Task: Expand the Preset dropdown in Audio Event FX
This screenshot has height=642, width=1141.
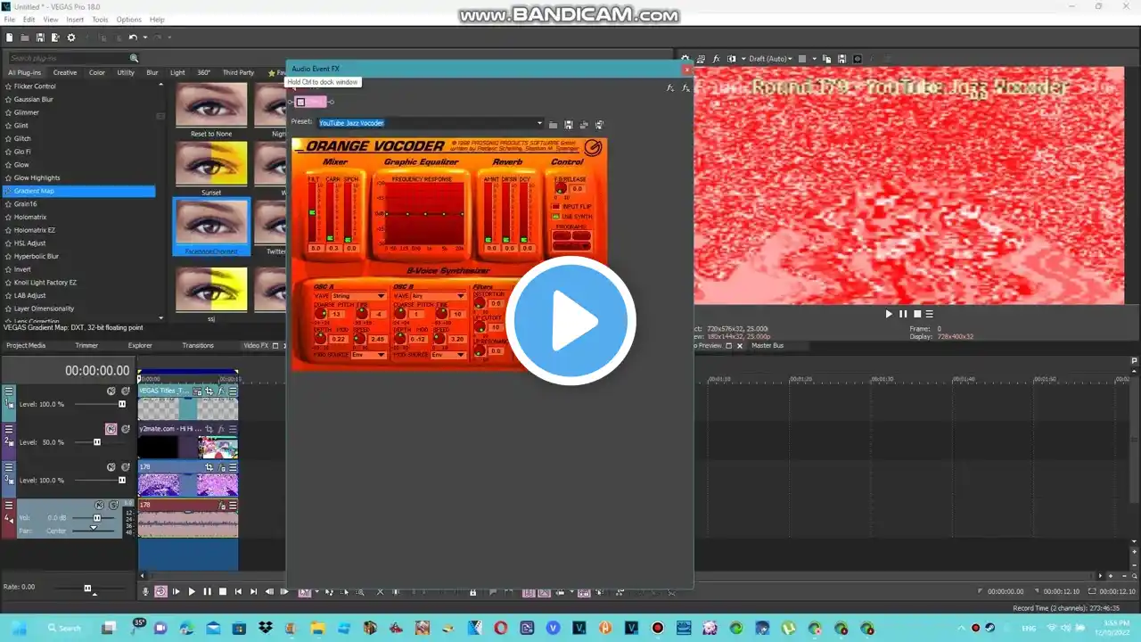Action: coord(539,123)
